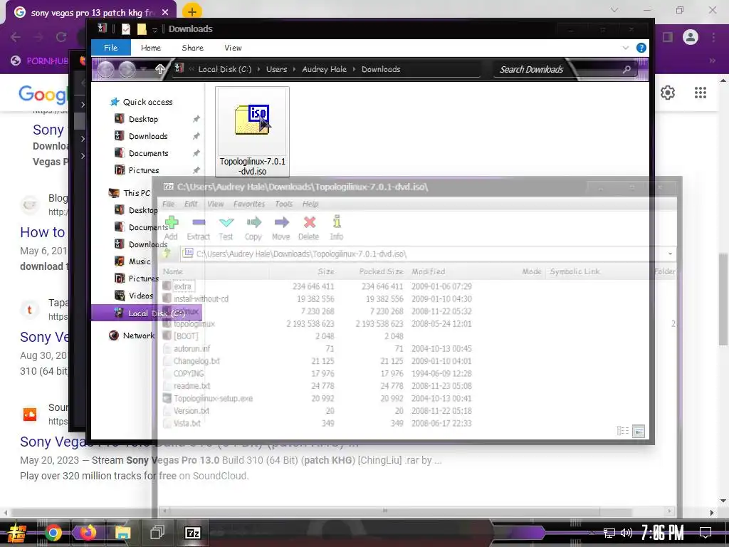The width and height of the screenshot is (729, 547).
Task: Open Task View on the taskbar
Action: tap(157, 533)
